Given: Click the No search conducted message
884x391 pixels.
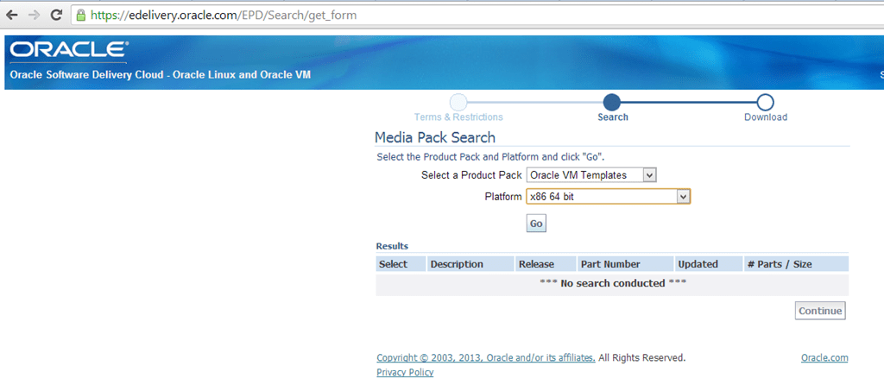Looking at the screenshot, I should (x=613, y=283).
